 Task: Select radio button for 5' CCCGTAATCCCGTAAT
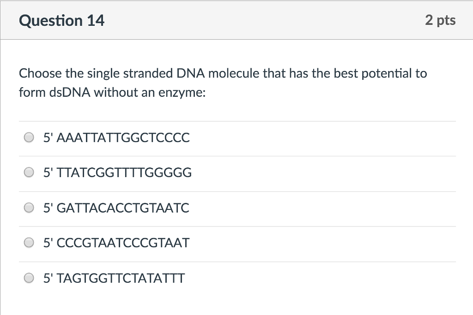tap(29, 243)
